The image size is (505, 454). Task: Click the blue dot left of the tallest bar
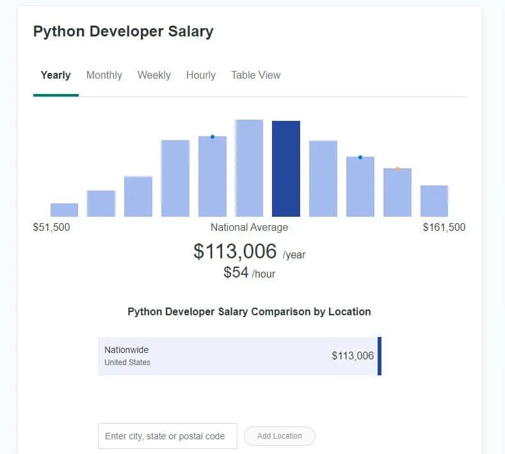pos(212,137)
